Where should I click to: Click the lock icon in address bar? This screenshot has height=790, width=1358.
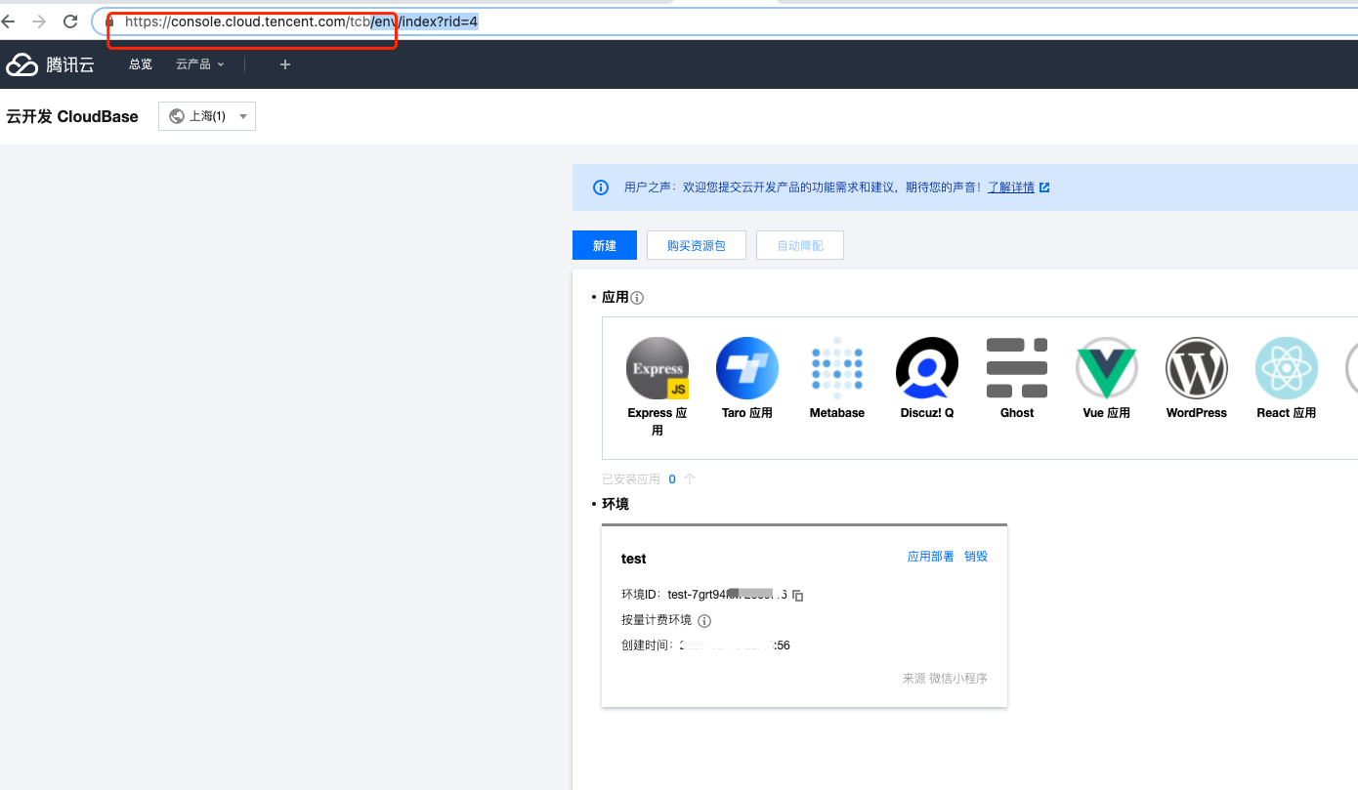tap(109, 21)
